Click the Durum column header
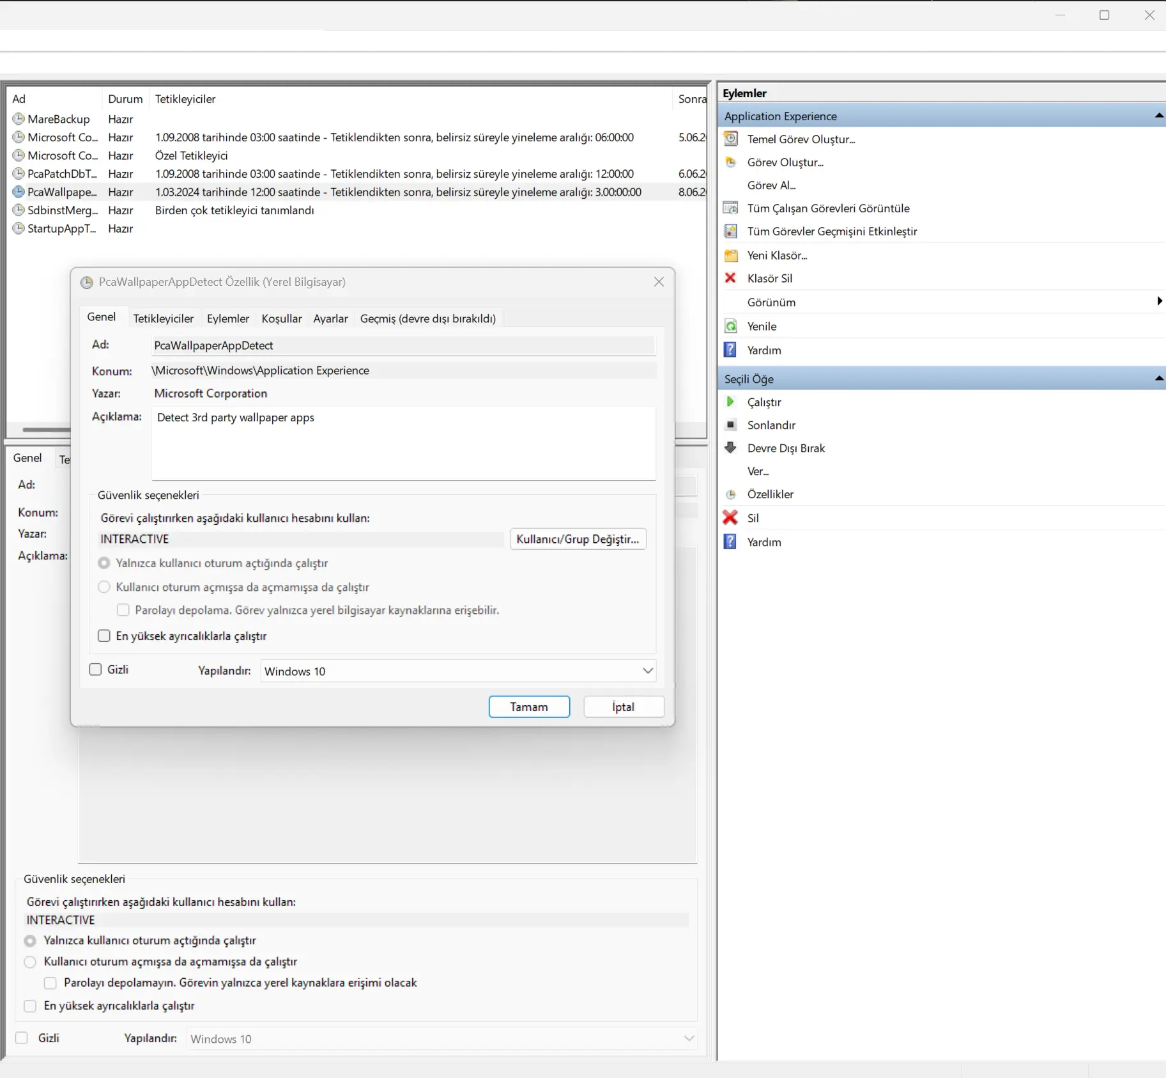Viewport: 1166px width, 1078px height. pyautogui.click(x=125, y=99)
